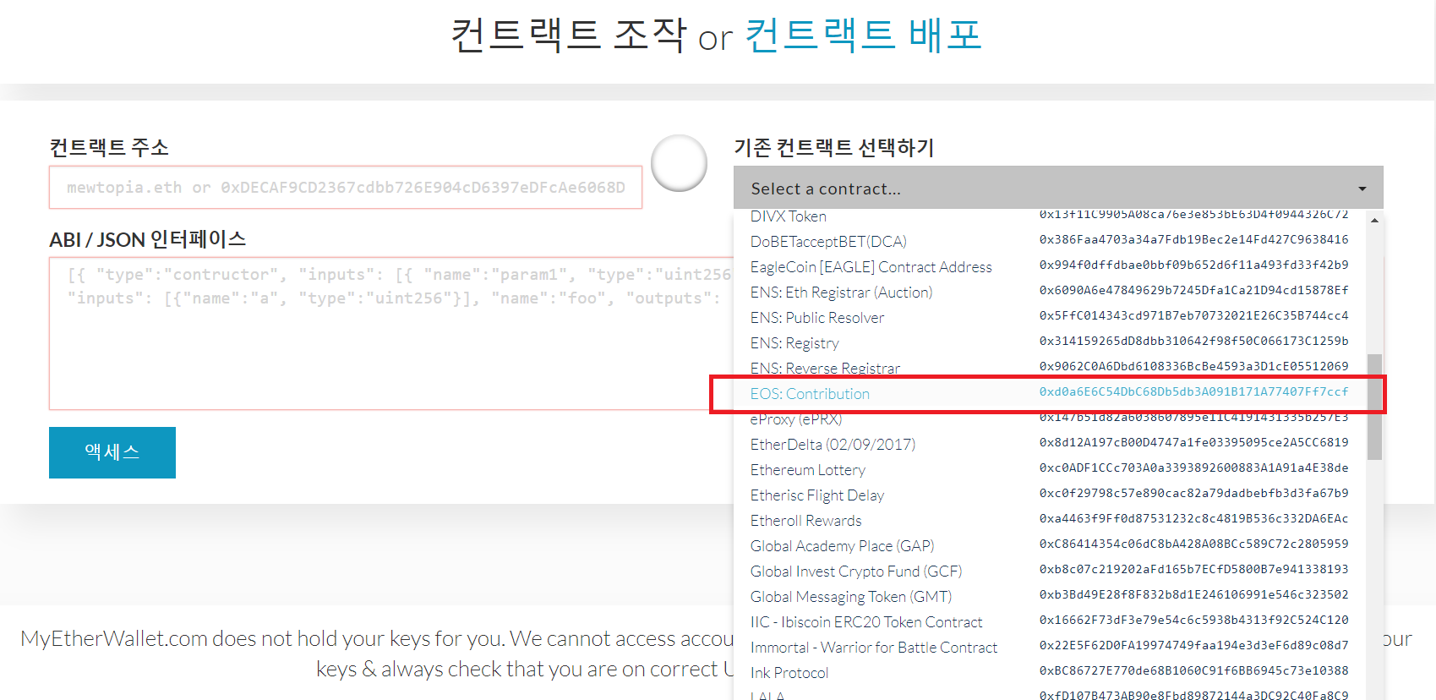Choose Global Messaging Token (GMT) contract
Image resolution: width=1436 pixels, height=700 pixels.
1051,596
